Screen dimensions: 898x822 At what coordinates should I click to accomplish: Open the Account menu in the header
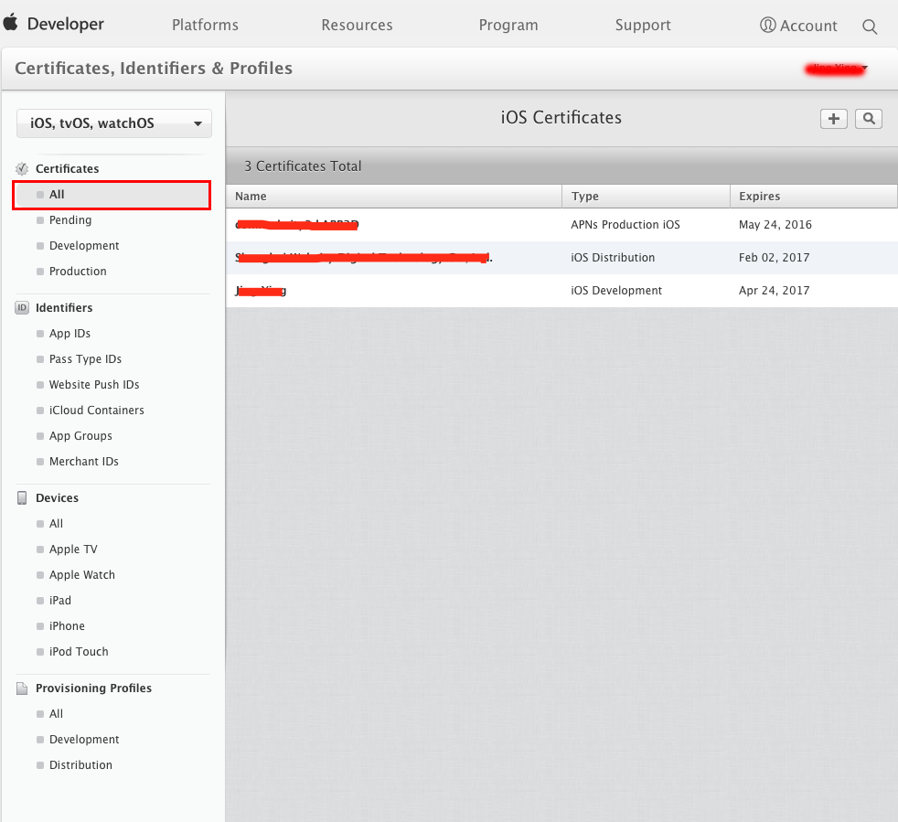point(798,26)
